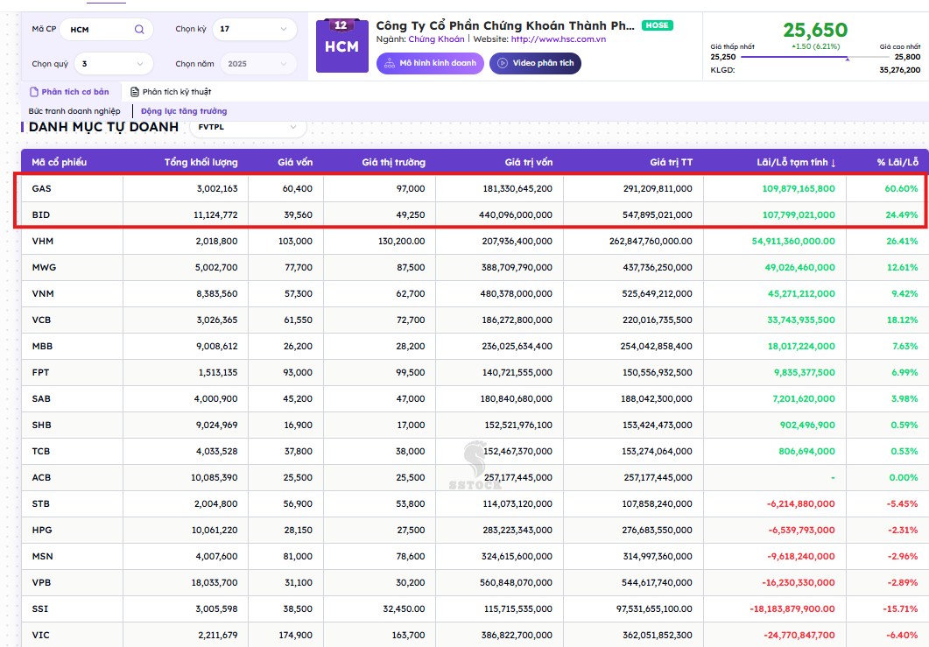
Task: Click the document icon beside Phân tích cơ bản
Action: click(x=34, y=92)
